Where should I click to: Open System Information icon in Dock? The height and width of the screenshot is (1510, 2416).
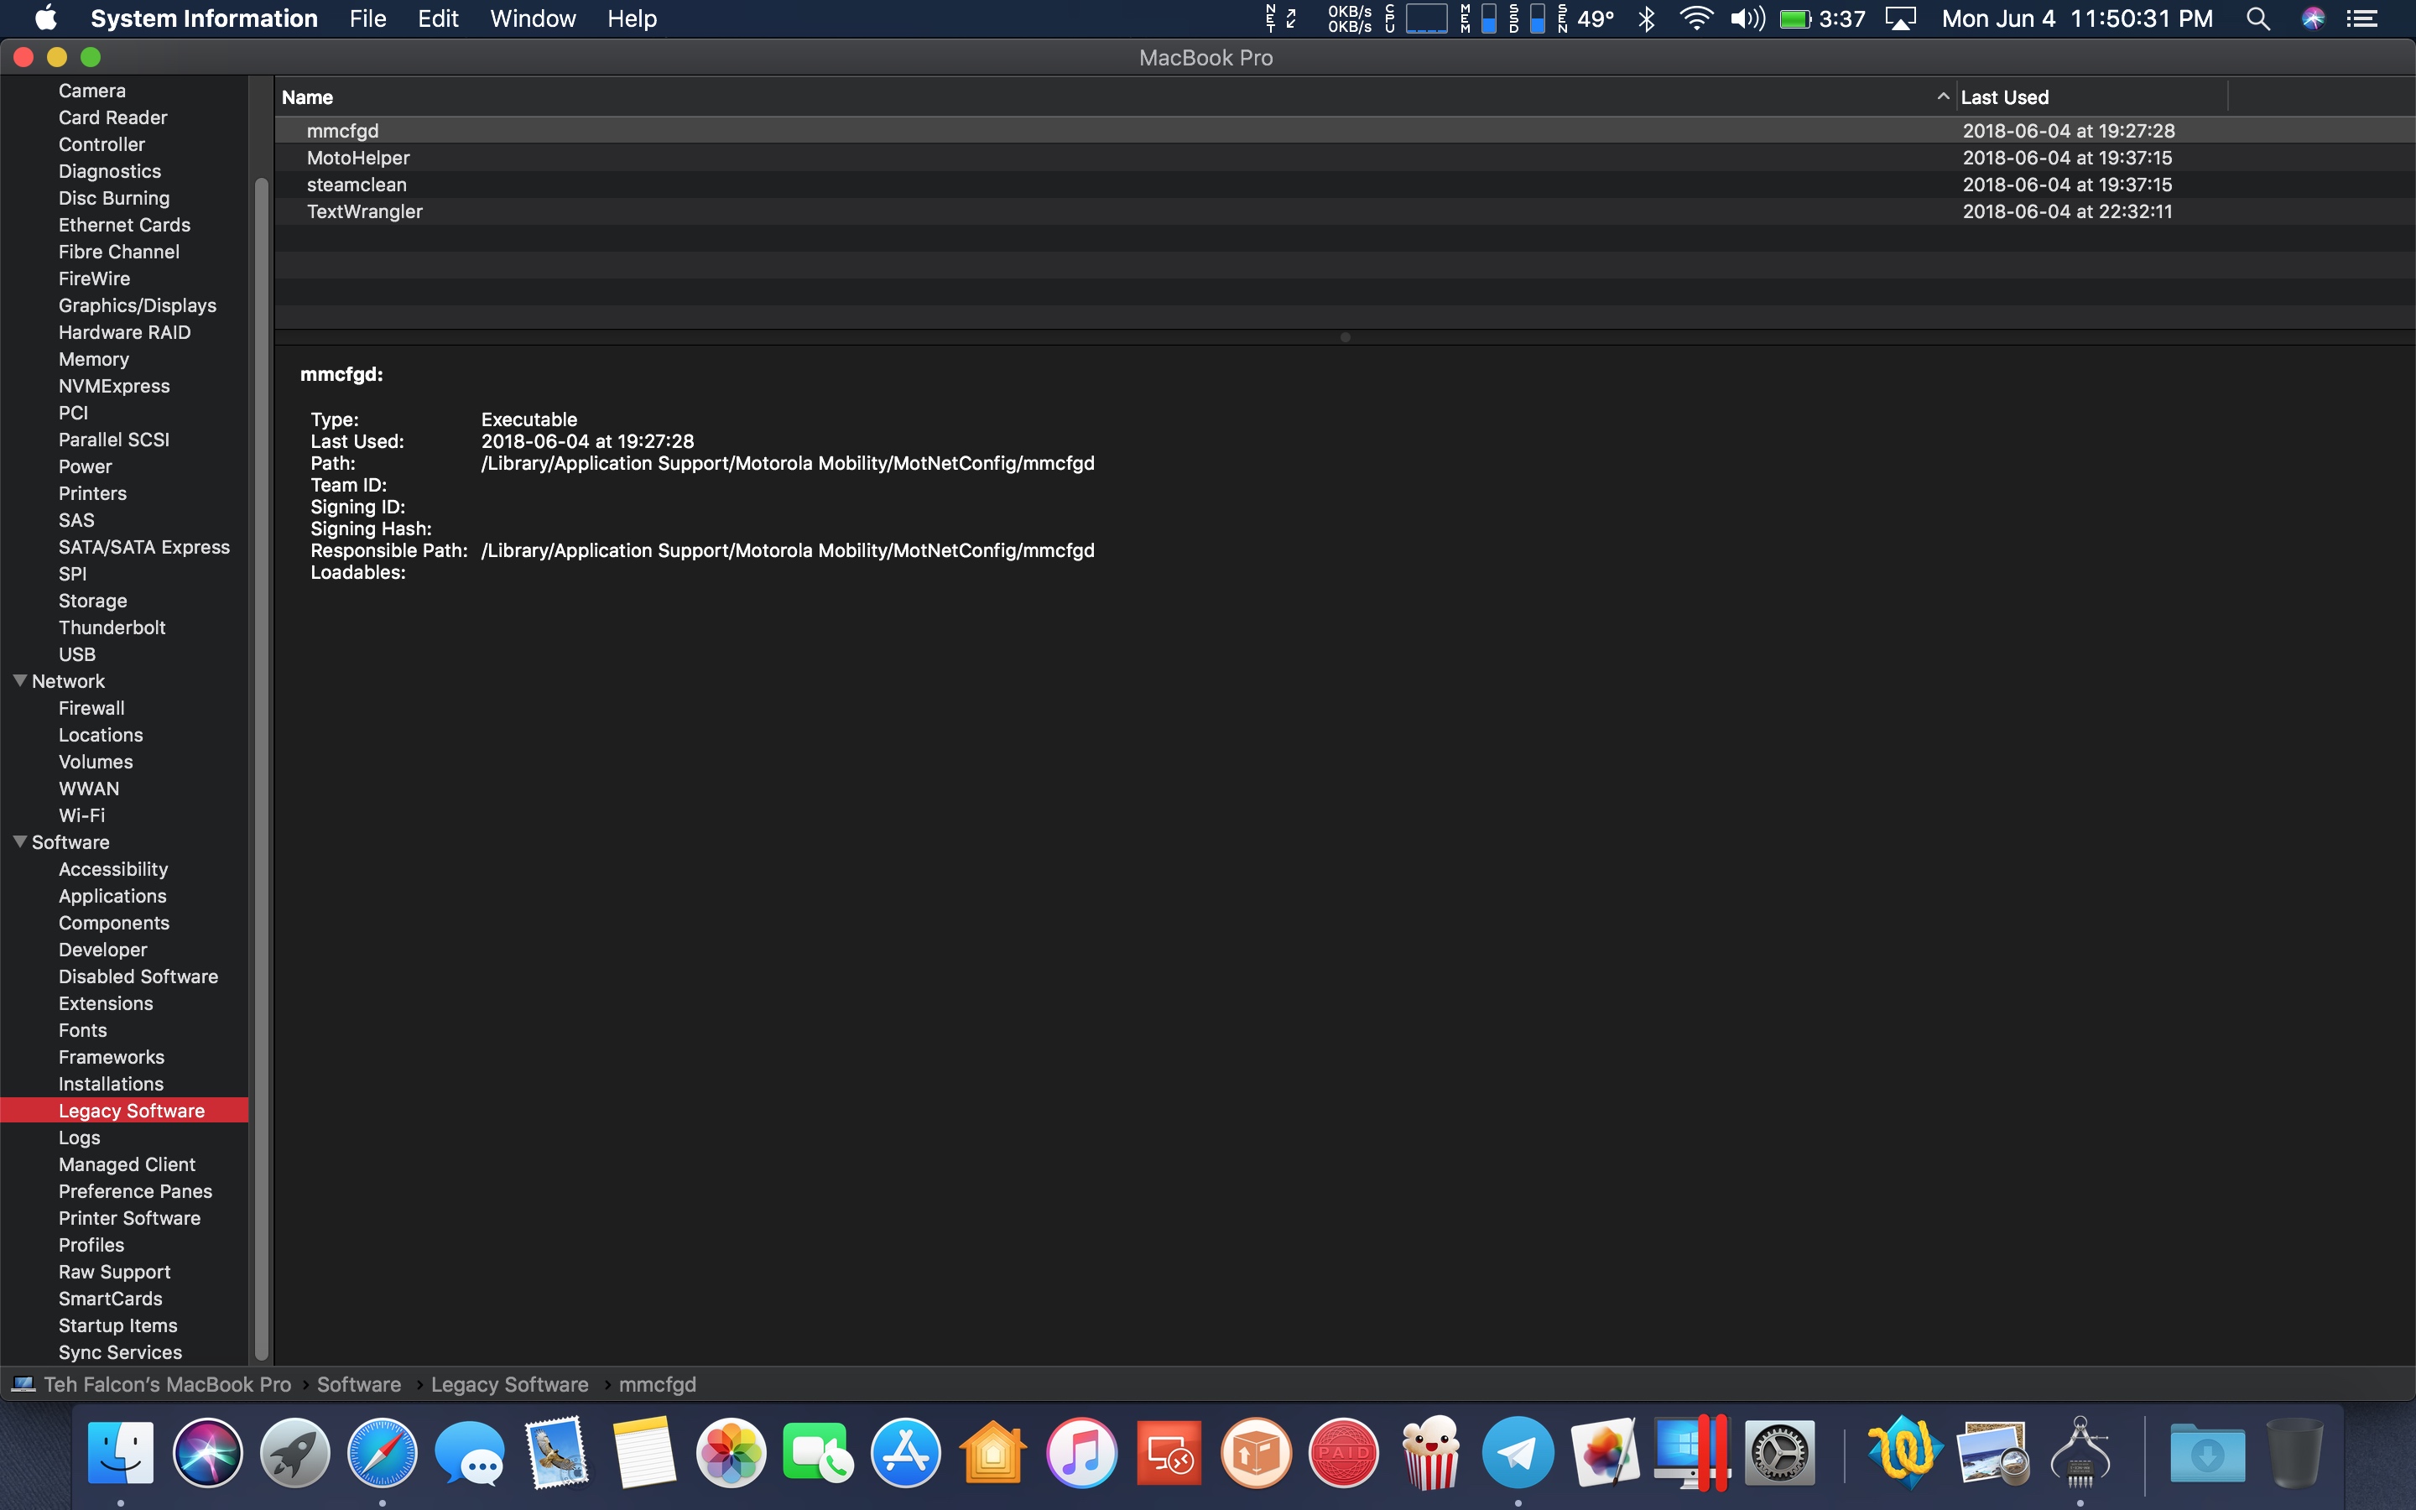click(x=2080, y=1453)
